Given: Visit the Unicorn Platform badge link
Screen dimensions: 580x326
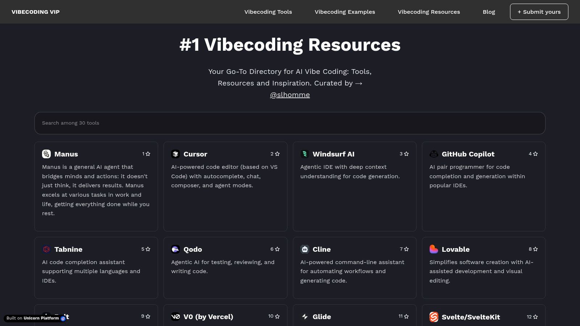Looking at the screenshot, I should [x=36, y=318].
